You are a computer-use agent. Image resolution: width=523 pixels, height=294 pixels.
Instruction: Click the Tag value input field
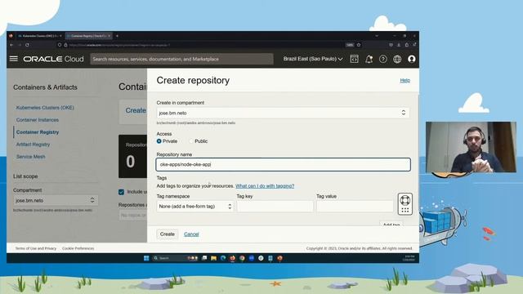pyautogui.click(x=355, y=207)
